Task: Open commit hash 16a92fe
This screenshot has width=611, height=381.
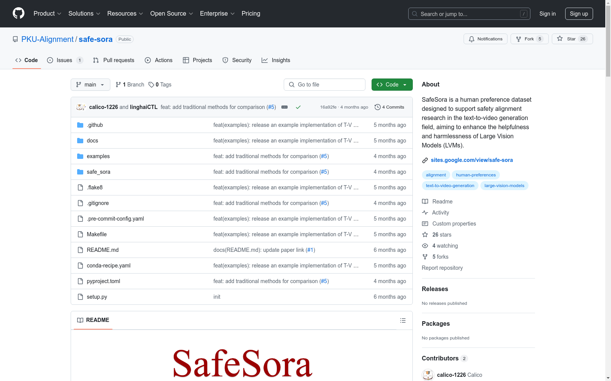Action: tap(328, 107)
